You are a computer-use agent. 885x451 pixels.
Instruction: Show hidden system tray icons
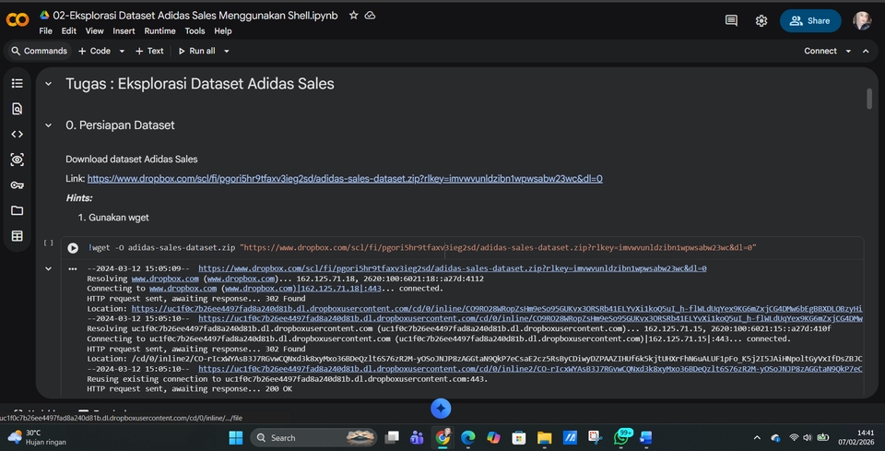tap(757, 437)
